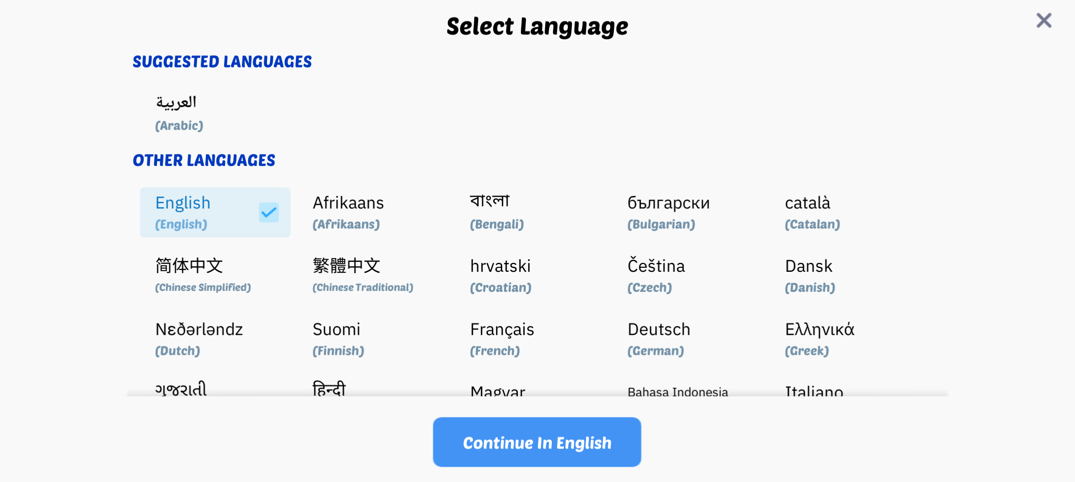This screenshot has width=1075, height=482.
Task: Select Chinese Traditional language
Action: coord(362,275)
